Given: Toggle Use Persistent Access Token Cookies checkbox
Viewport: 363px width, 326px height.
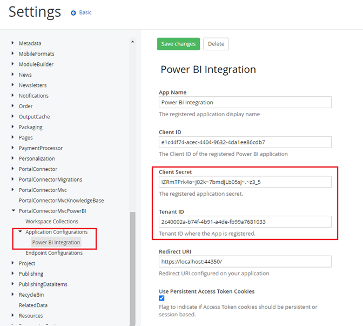Looking at the screenshot, I should 162,298.
